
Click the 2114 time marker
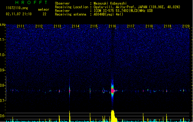[75, 26]
